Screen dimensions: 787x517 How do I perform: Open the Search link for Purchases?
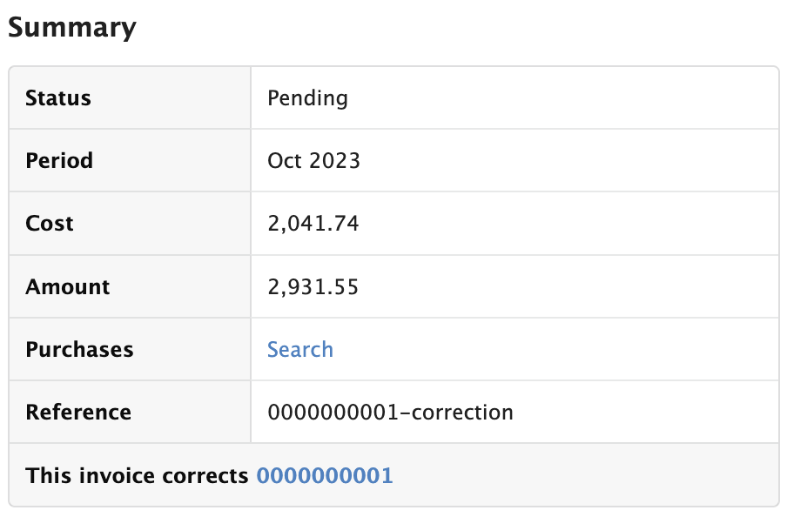tap(299, 349)
